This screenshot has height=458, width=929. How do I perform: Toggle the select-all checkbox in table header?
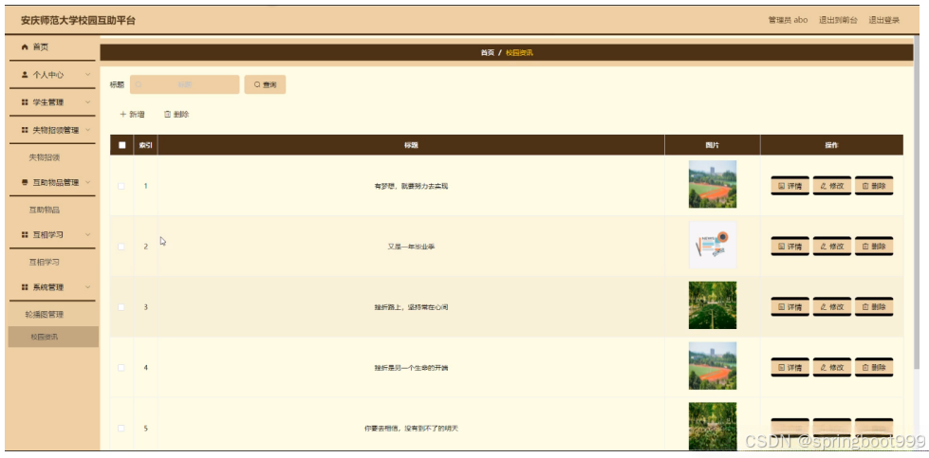point(122,145)
